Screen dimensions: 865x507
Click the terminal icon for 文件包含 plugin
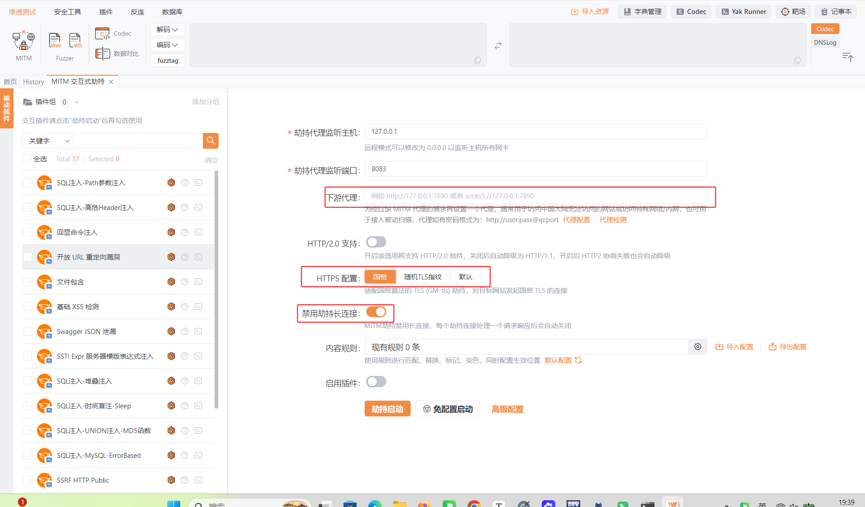[x=198, y=282]
